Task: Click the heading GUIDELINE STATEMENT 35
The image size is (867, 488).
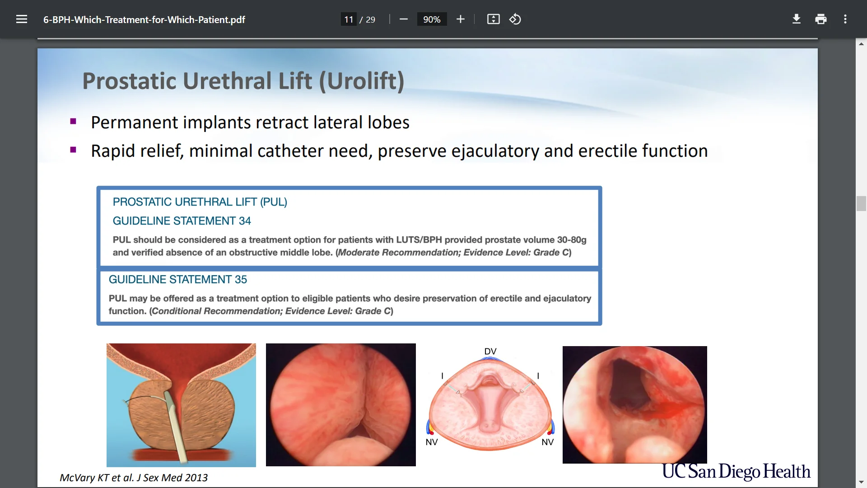Action: [178, 280]
